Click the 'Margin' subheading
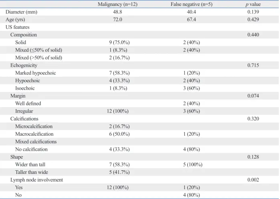This screenshot has height=199, width=280. coord(18,96)
